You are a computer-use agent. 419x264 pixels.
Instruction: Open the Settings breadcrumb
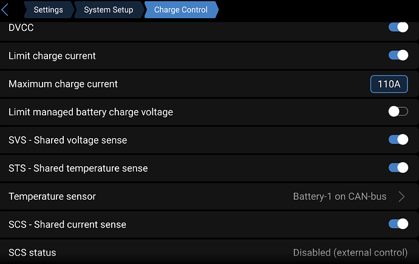point(49,10)
